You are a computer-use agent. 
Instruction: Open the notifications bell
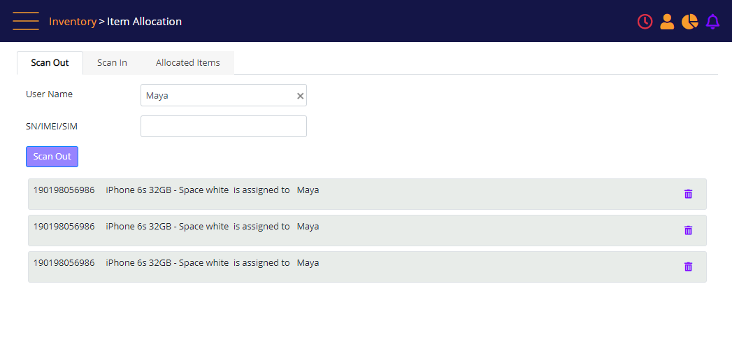pyautogui.click(x=712, y=22)
